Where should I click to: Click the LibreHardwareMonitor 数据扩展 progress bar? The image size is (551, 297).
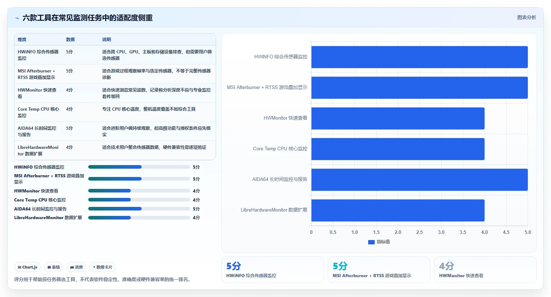pyautogui.click(x=139, y=218)
